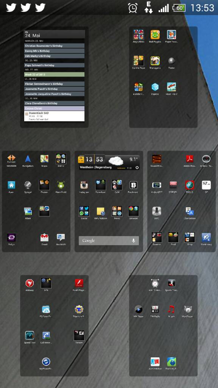Viewport: 218px width, 388px height.
Task: Open the AIVC microphone assistant app
Action: pos(157,211)
